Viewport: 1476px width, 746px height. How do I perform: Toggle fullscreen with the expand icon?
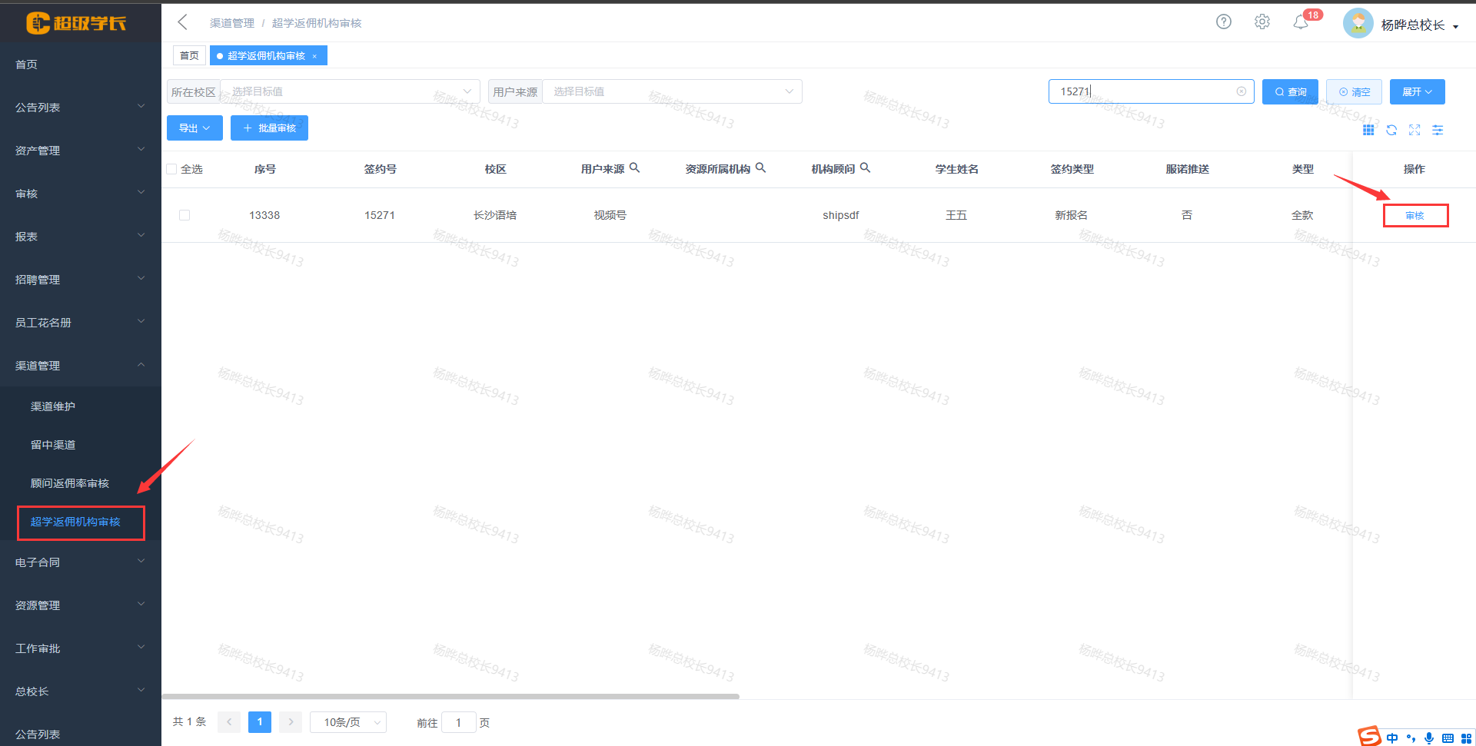click(x=1414, y=130)
